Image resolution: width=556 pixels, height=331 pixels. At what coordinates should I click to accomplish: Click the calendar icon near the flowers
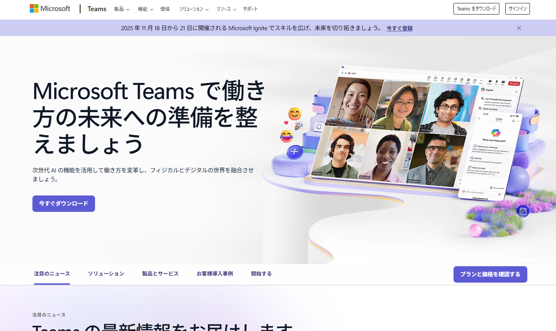(523, 211)
